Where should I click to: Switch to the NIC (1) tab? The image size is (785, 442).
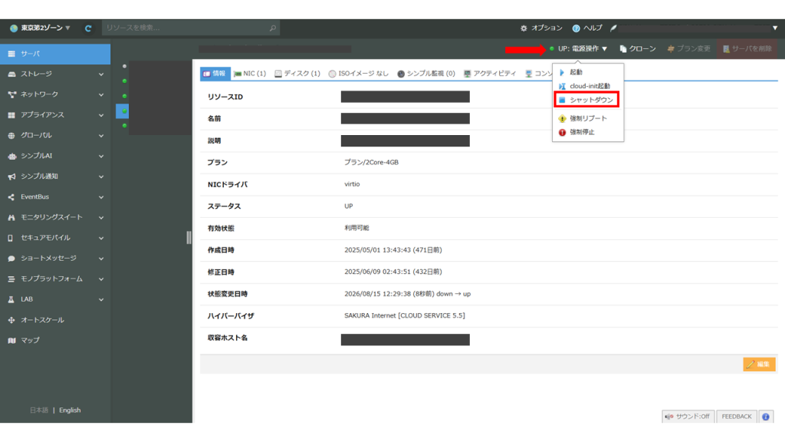click(250, 74)
